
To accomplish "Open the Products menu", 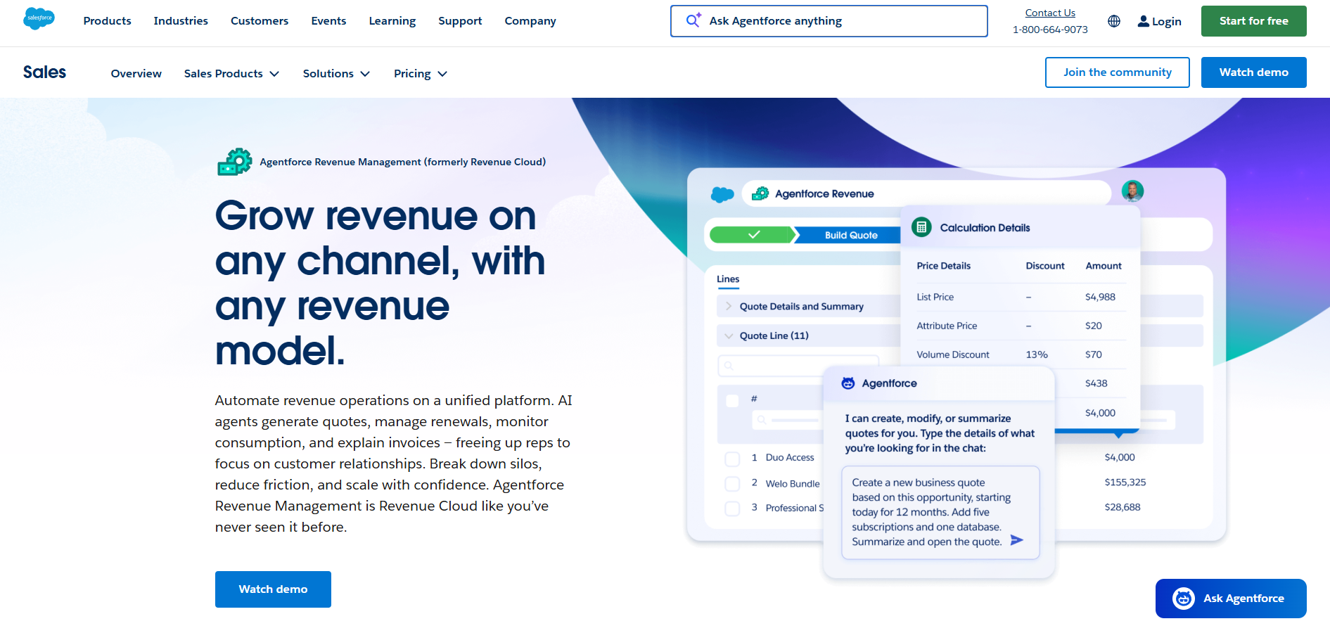I will click(107, 21).
